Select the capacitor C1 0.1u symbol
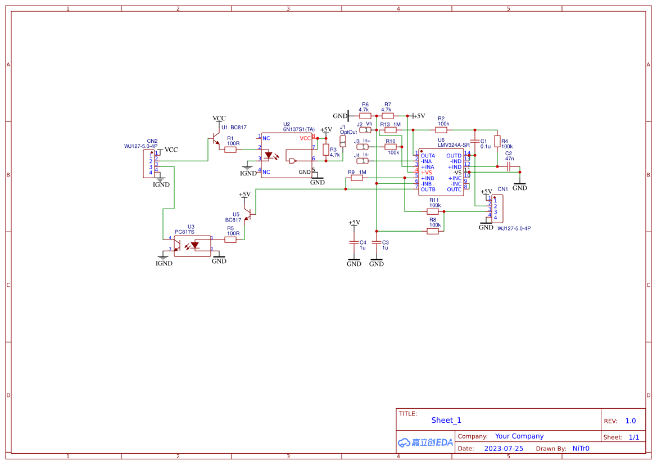The width and height of the screenshot is (657, 465). 474,141
